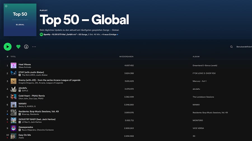Open the MAMIII album link
Screen dimensions: 252x141
tap(196, 105)
